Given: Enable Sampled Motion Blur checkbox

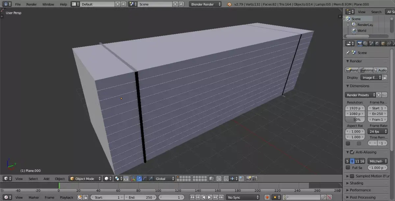Looking at the screenshot, I should pyautogui.click(x=352, y=176).
